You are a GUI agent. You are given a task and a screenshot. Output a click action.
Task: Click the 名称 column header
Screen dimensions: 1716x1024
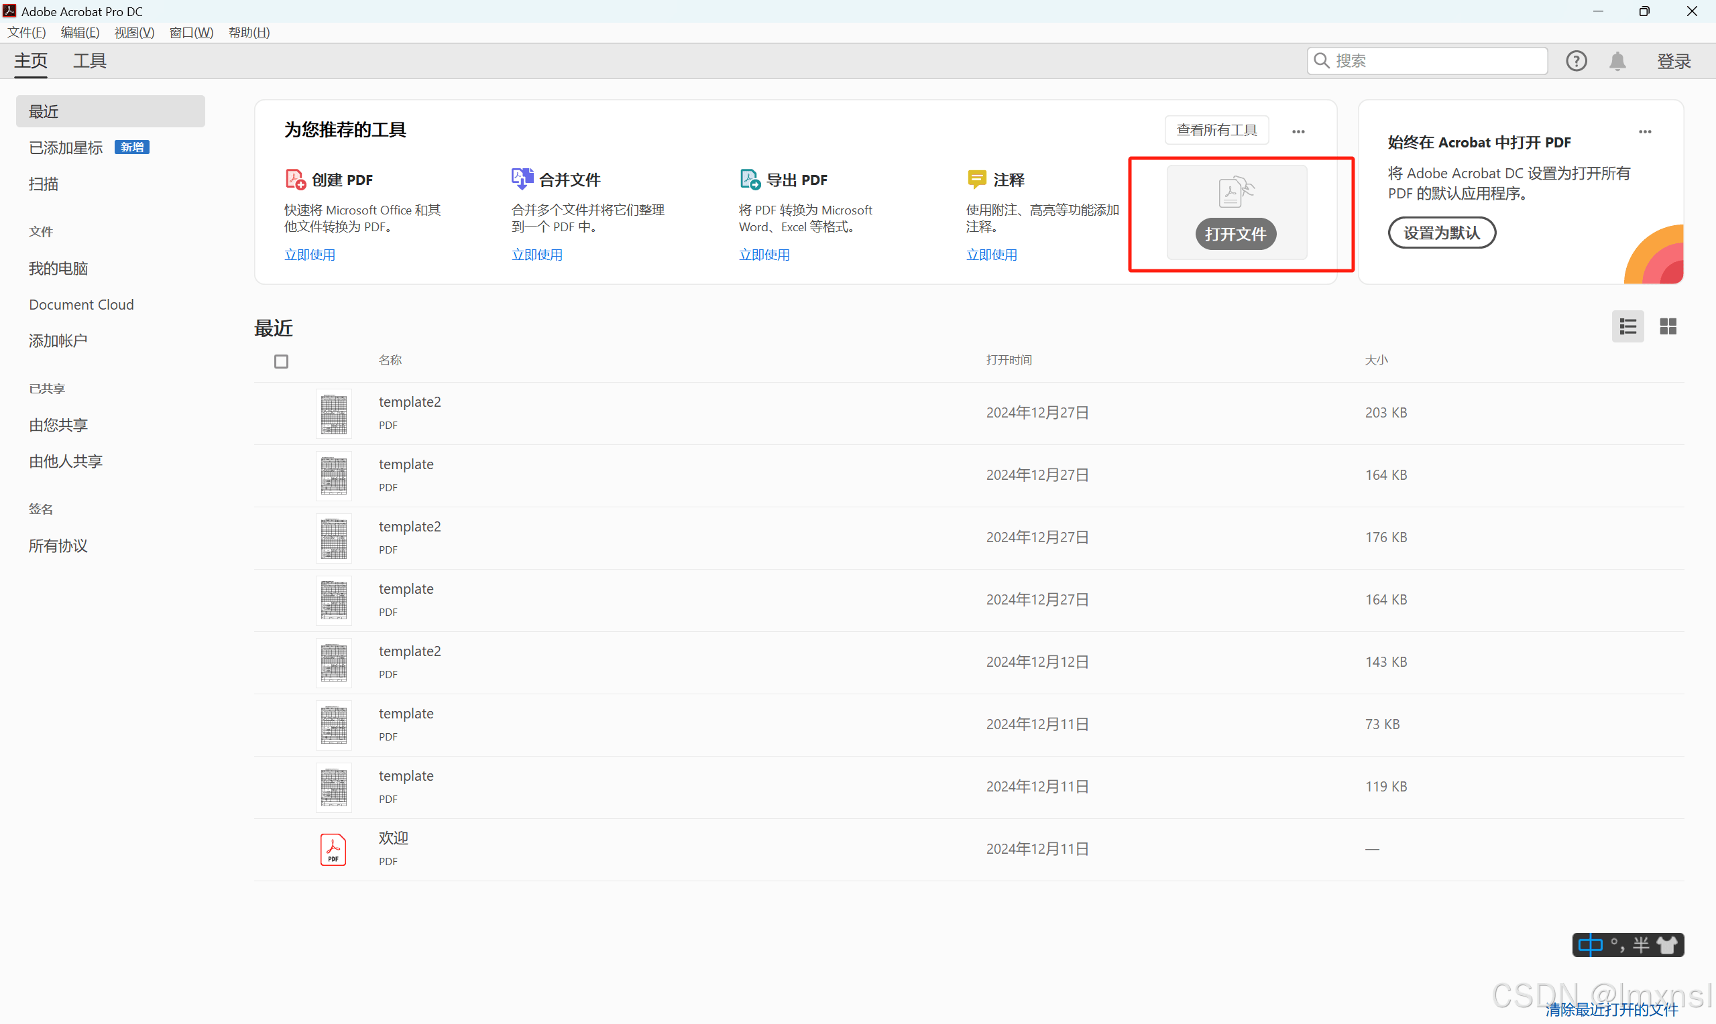pyautogui.click(x=390, y=359)
